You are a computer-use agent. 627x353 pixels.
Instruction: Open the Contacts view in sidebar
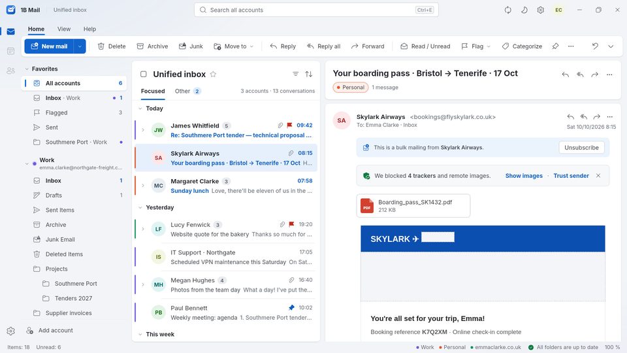(11, 71)
